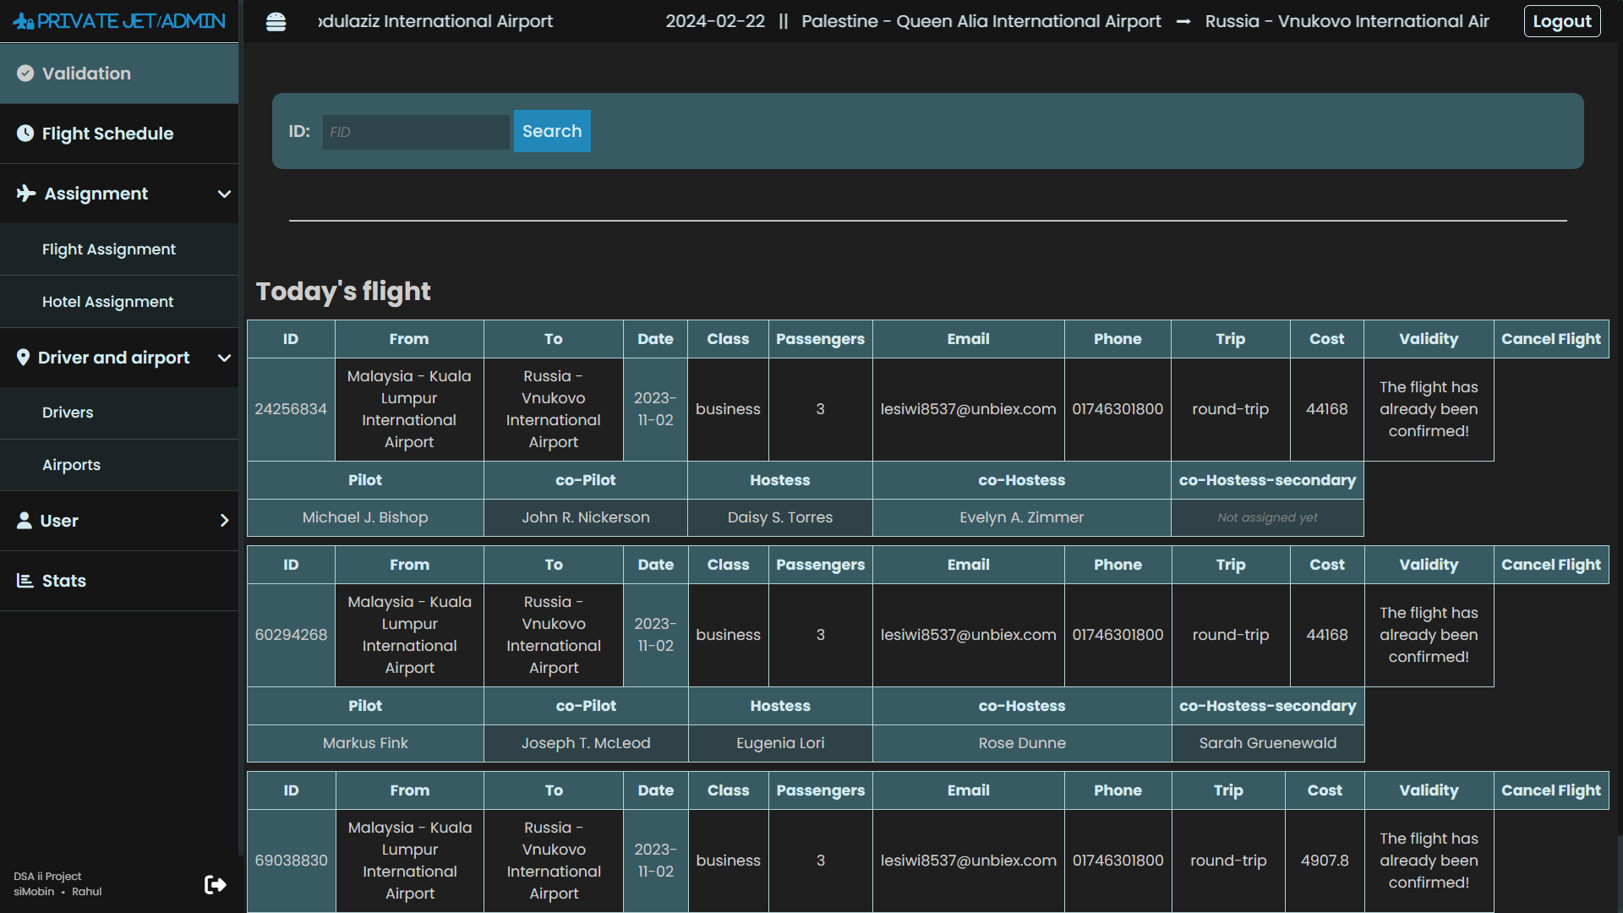Click pilot name Michael J. Bishop
Viewport: 1623px width, 913px height.
[365, 517]
